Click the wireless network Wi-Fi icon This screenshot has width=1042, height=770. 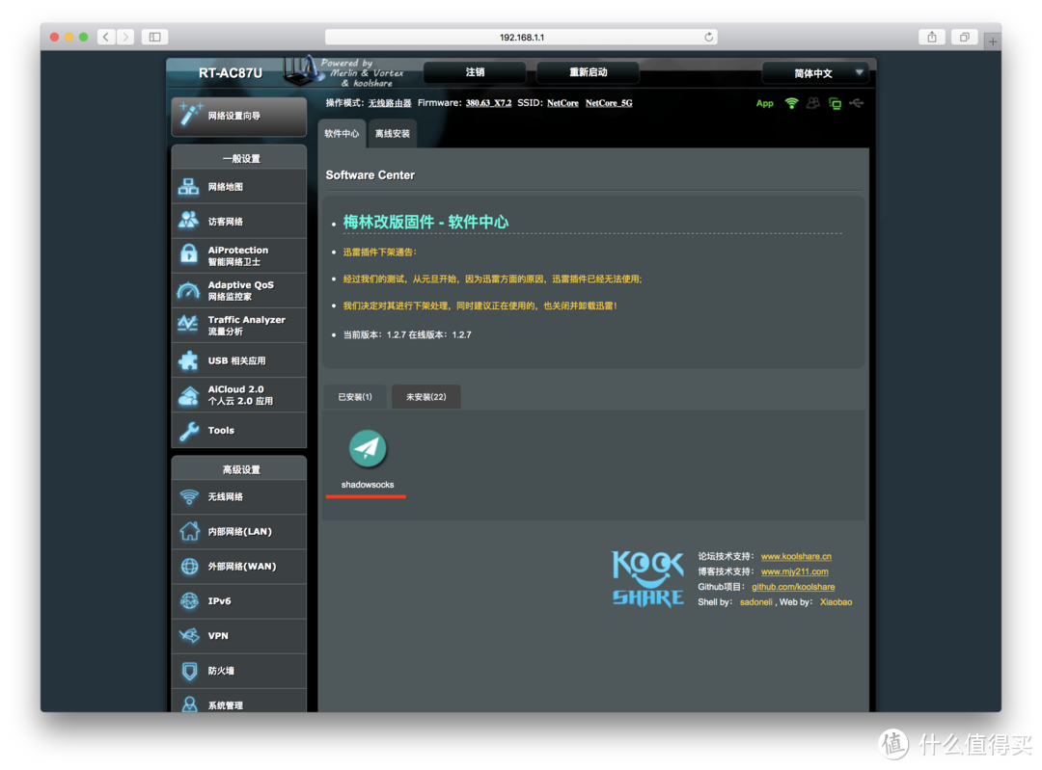click(x=189, y=496)
